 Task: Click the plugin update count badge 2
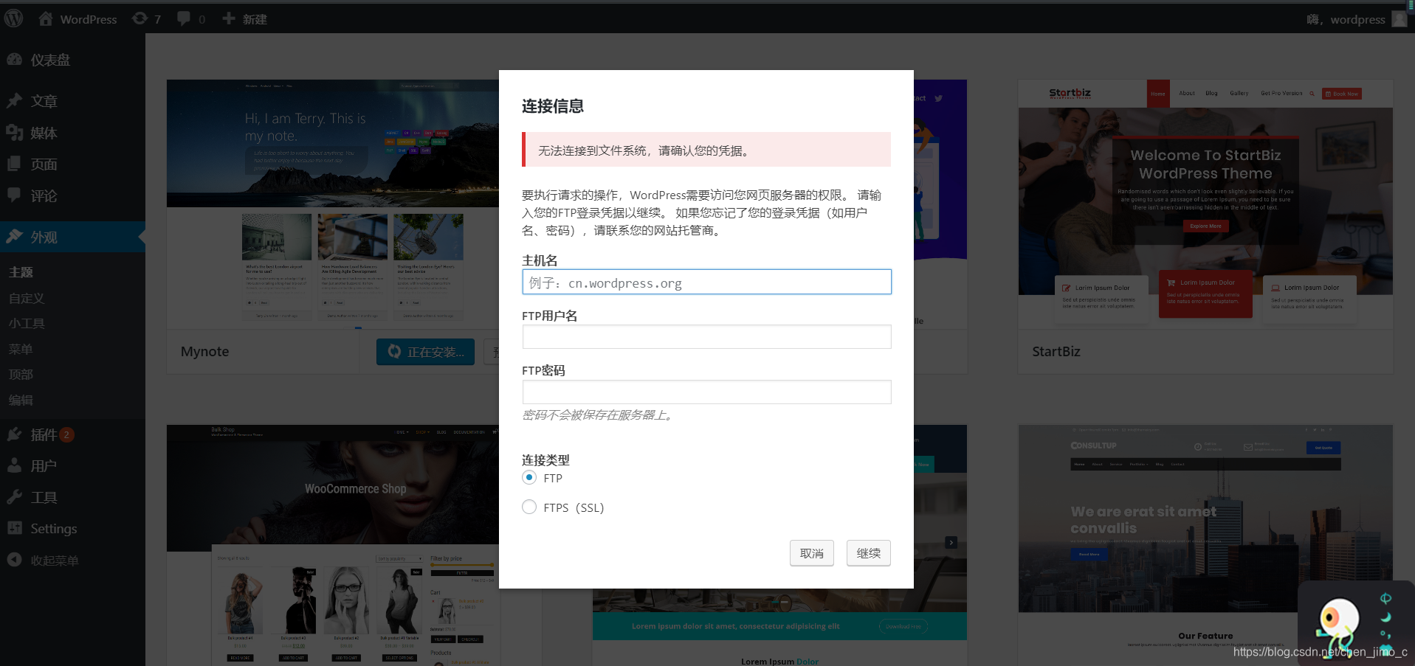point(66,434)
